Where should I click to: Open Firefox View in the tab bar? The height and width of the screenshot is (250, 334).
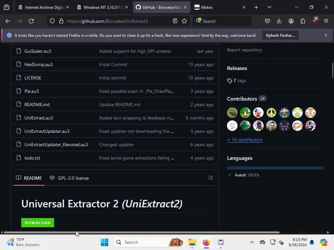click(x=7, y=7)
